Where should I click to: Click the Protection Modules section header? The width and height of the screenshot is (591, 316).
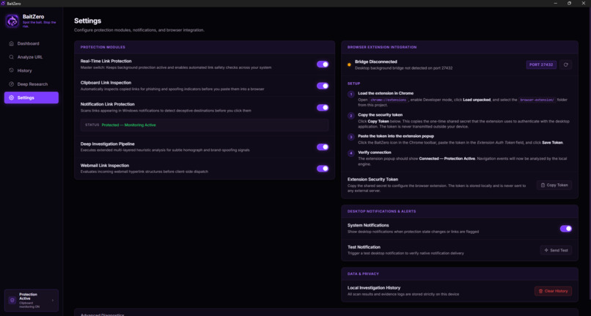103,47
